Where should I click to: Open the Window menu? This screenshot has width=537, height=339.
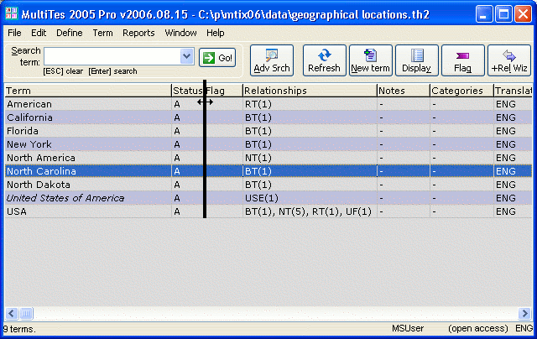(x=181, y=33)
